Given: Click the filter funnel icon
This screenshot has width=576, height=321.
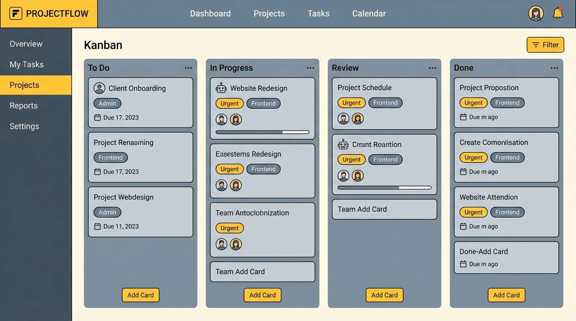Looking at the screenshot, I should coord(536,45).
